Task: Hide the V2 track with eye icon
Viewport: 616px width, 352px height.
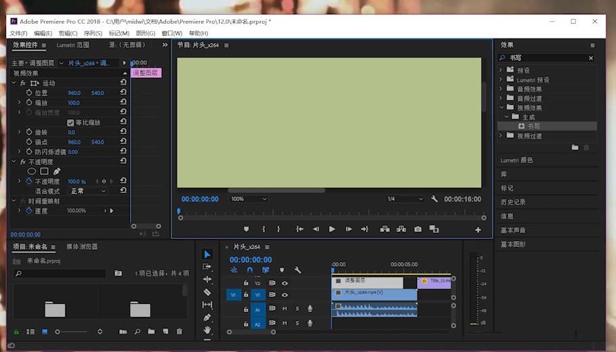Action: tap(285, 283)
